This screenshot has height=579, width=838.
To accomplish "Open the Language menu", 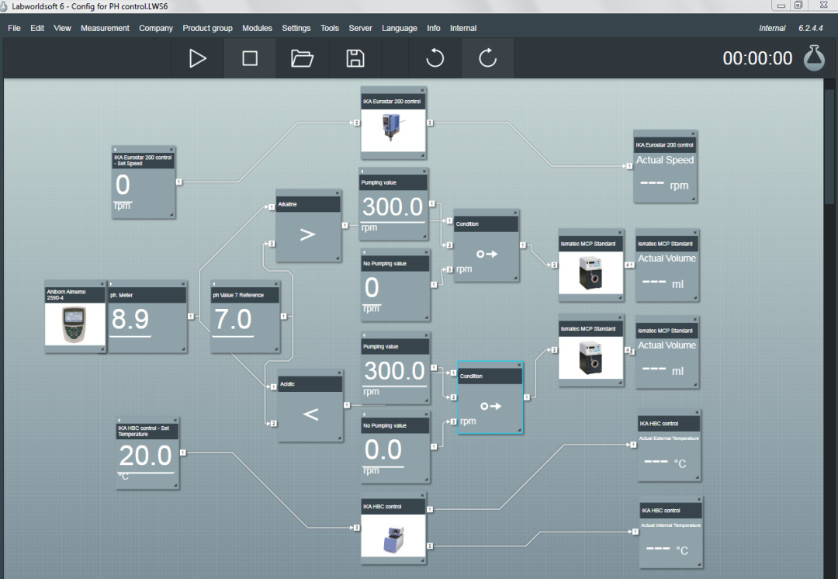I will 400,28.
